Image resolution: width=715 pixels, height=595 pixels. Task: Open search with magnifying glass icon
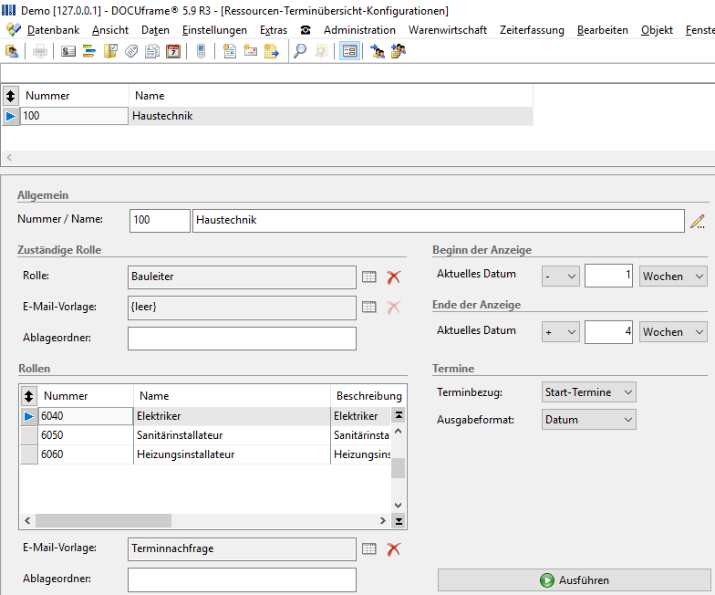(300, 51)
